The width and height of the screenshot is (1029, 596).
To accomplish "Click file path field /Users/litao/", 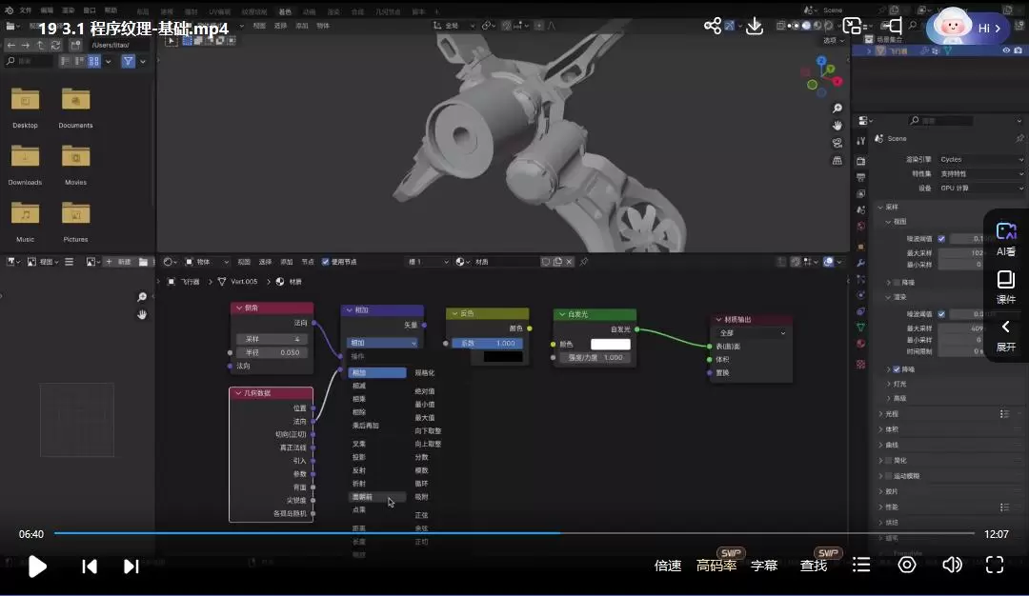I will 119,46.
